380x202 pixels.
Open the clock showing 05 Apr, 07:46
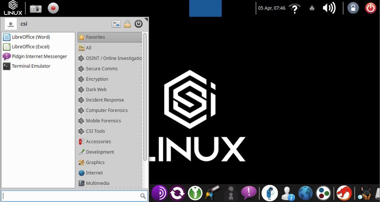pos(271,8)
